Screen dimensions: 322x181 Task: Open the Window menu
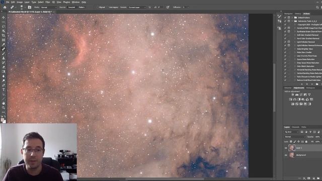(x=75, y=2)
